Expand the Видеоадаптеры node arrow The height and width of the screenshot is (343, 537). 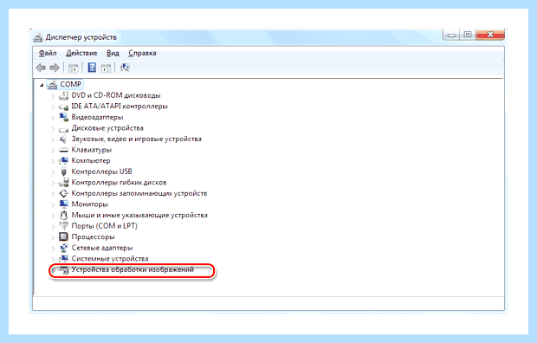click(x=53, y=118)
